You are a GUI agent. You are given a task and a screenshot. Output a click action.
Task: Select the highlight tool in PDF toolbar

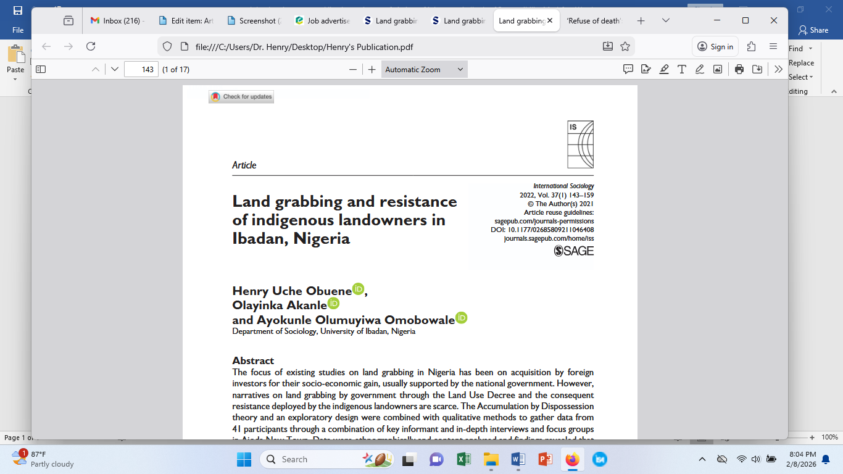click(664, 70)
